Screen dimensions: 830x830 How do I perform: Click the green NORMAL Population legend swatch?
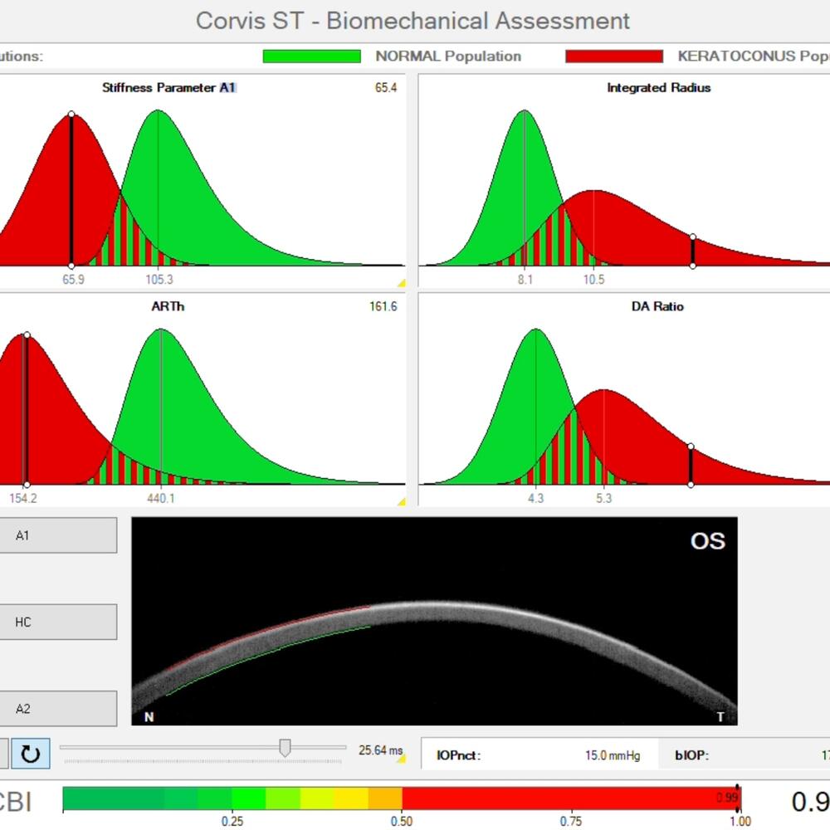311,56
